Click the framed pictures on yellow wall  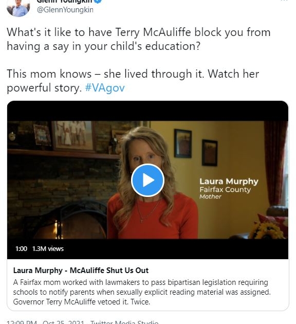pyautogui.click(x=195, y=147)
